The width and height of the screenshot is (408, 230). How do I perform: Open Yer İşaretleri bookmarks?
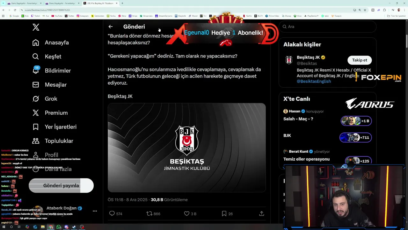[x=55, y=127]
